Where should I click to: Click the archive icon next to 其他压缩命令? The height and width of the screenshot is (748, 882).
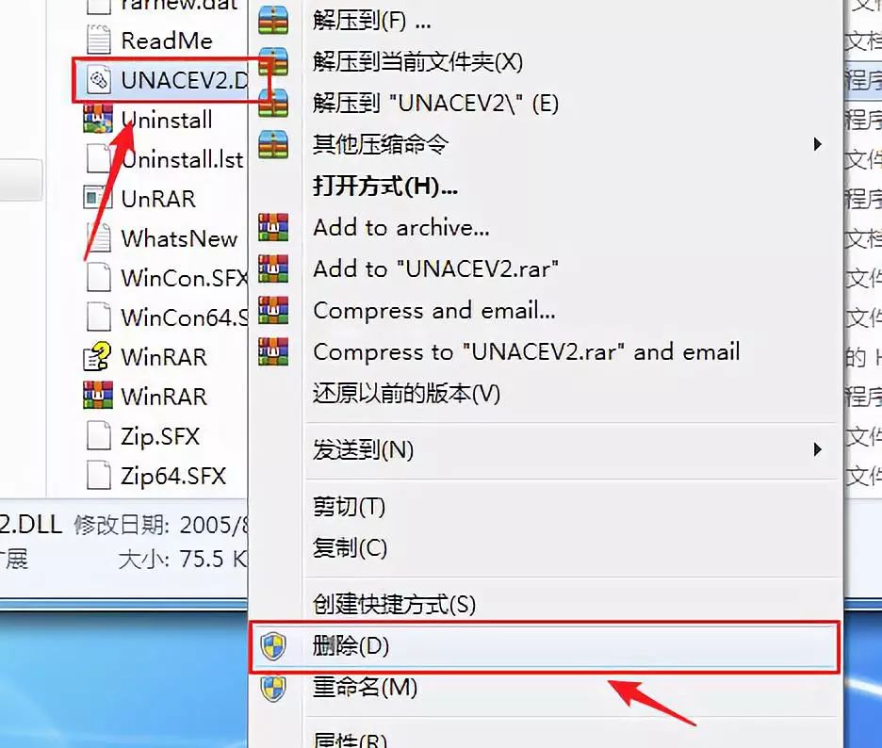[273, 144]
